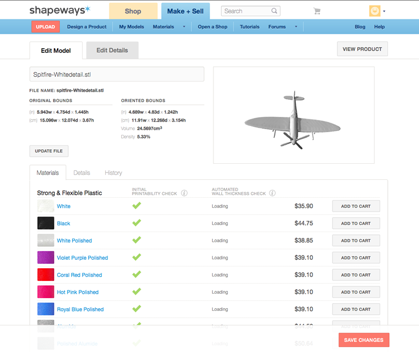Open the Make + Sell tab
This screenshot has height=352, width=419.
pos(186,11)
